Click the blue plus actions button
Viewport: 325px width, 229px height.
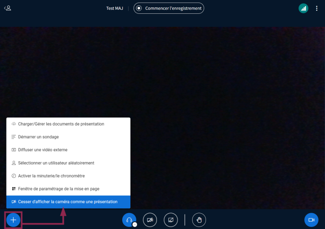[13, 220]
